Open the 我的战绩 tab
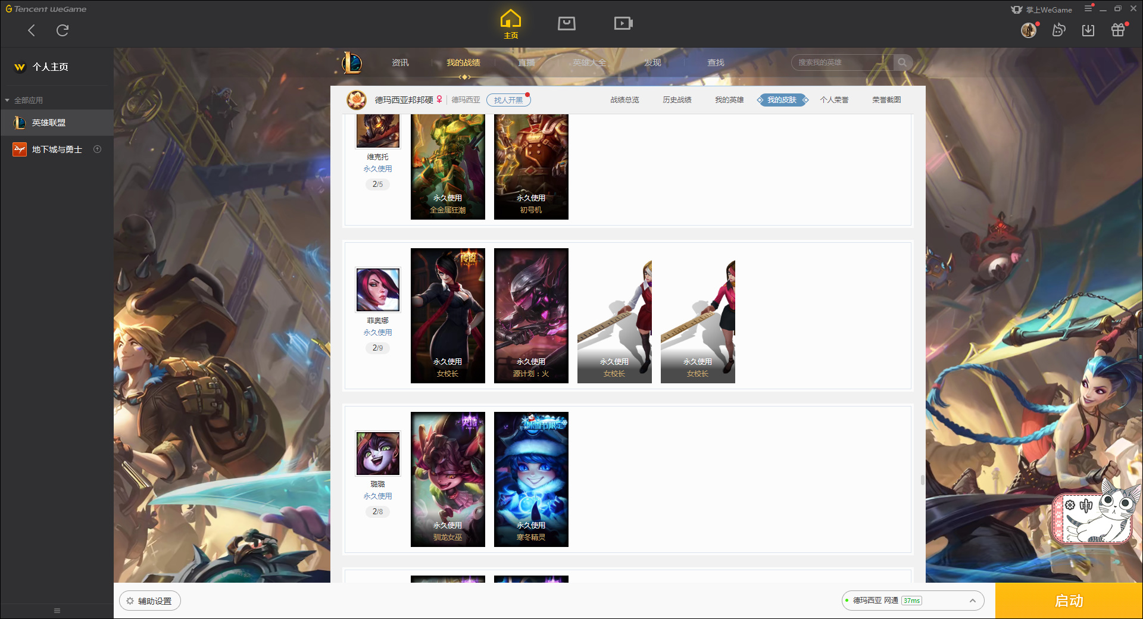The width and height of the screenshot is (1143, 619). click(463, 62)
